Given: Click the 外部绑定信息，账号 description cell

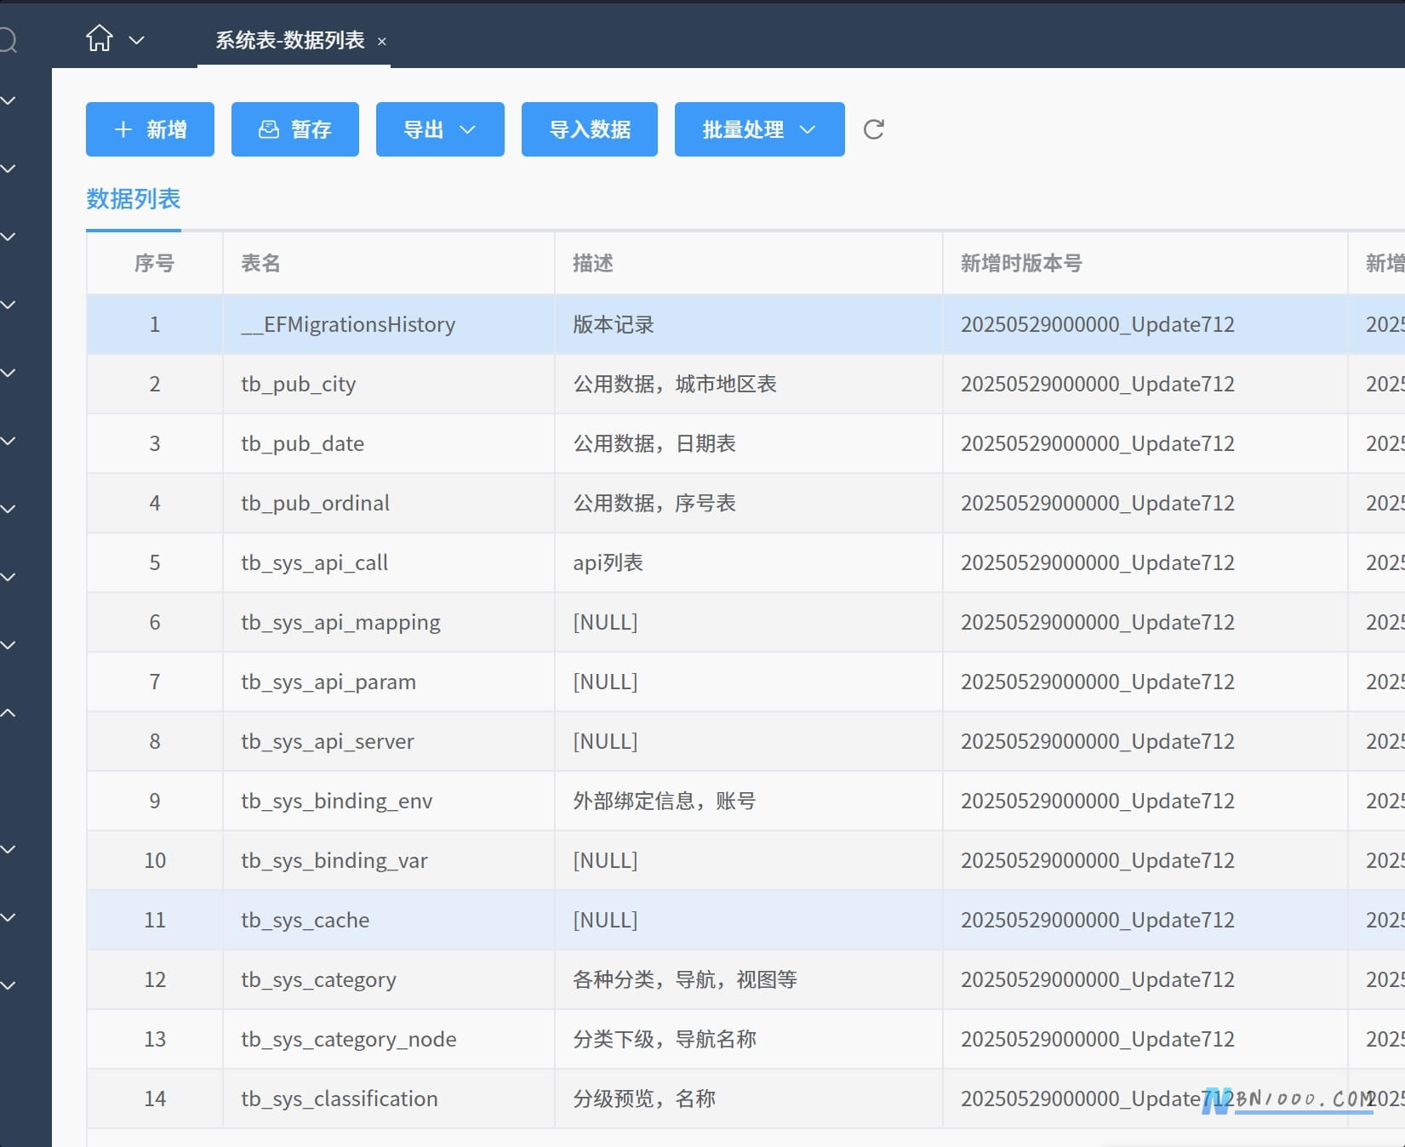Looking at the screenshot, I should (749, 801).
